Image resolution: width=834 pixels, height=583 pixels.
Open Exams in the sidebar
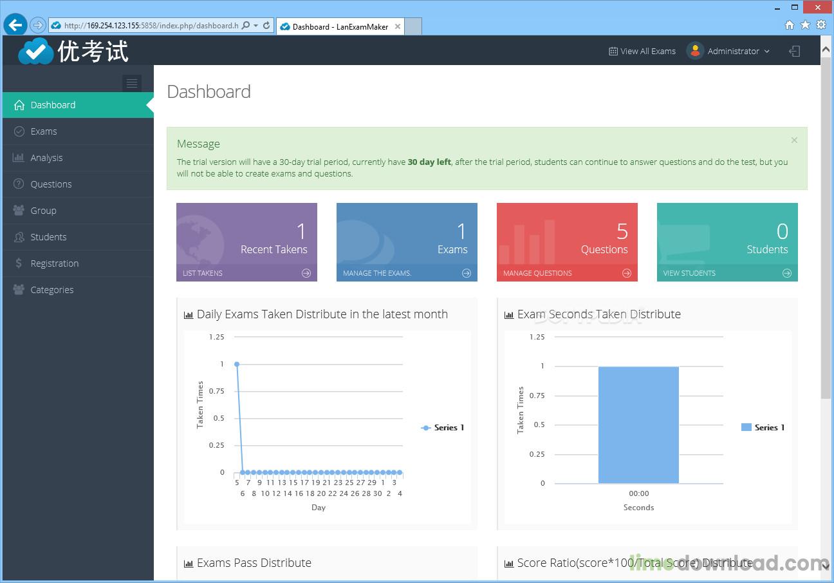[x=44, y=131]
